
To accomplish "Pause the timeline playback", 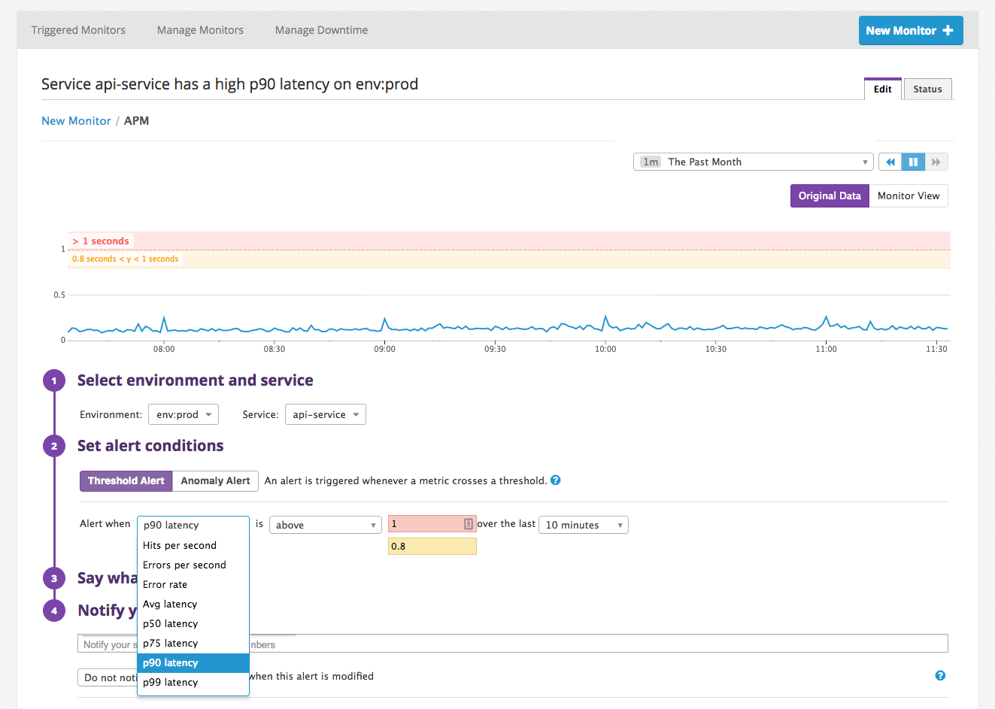I will [913, 162].
